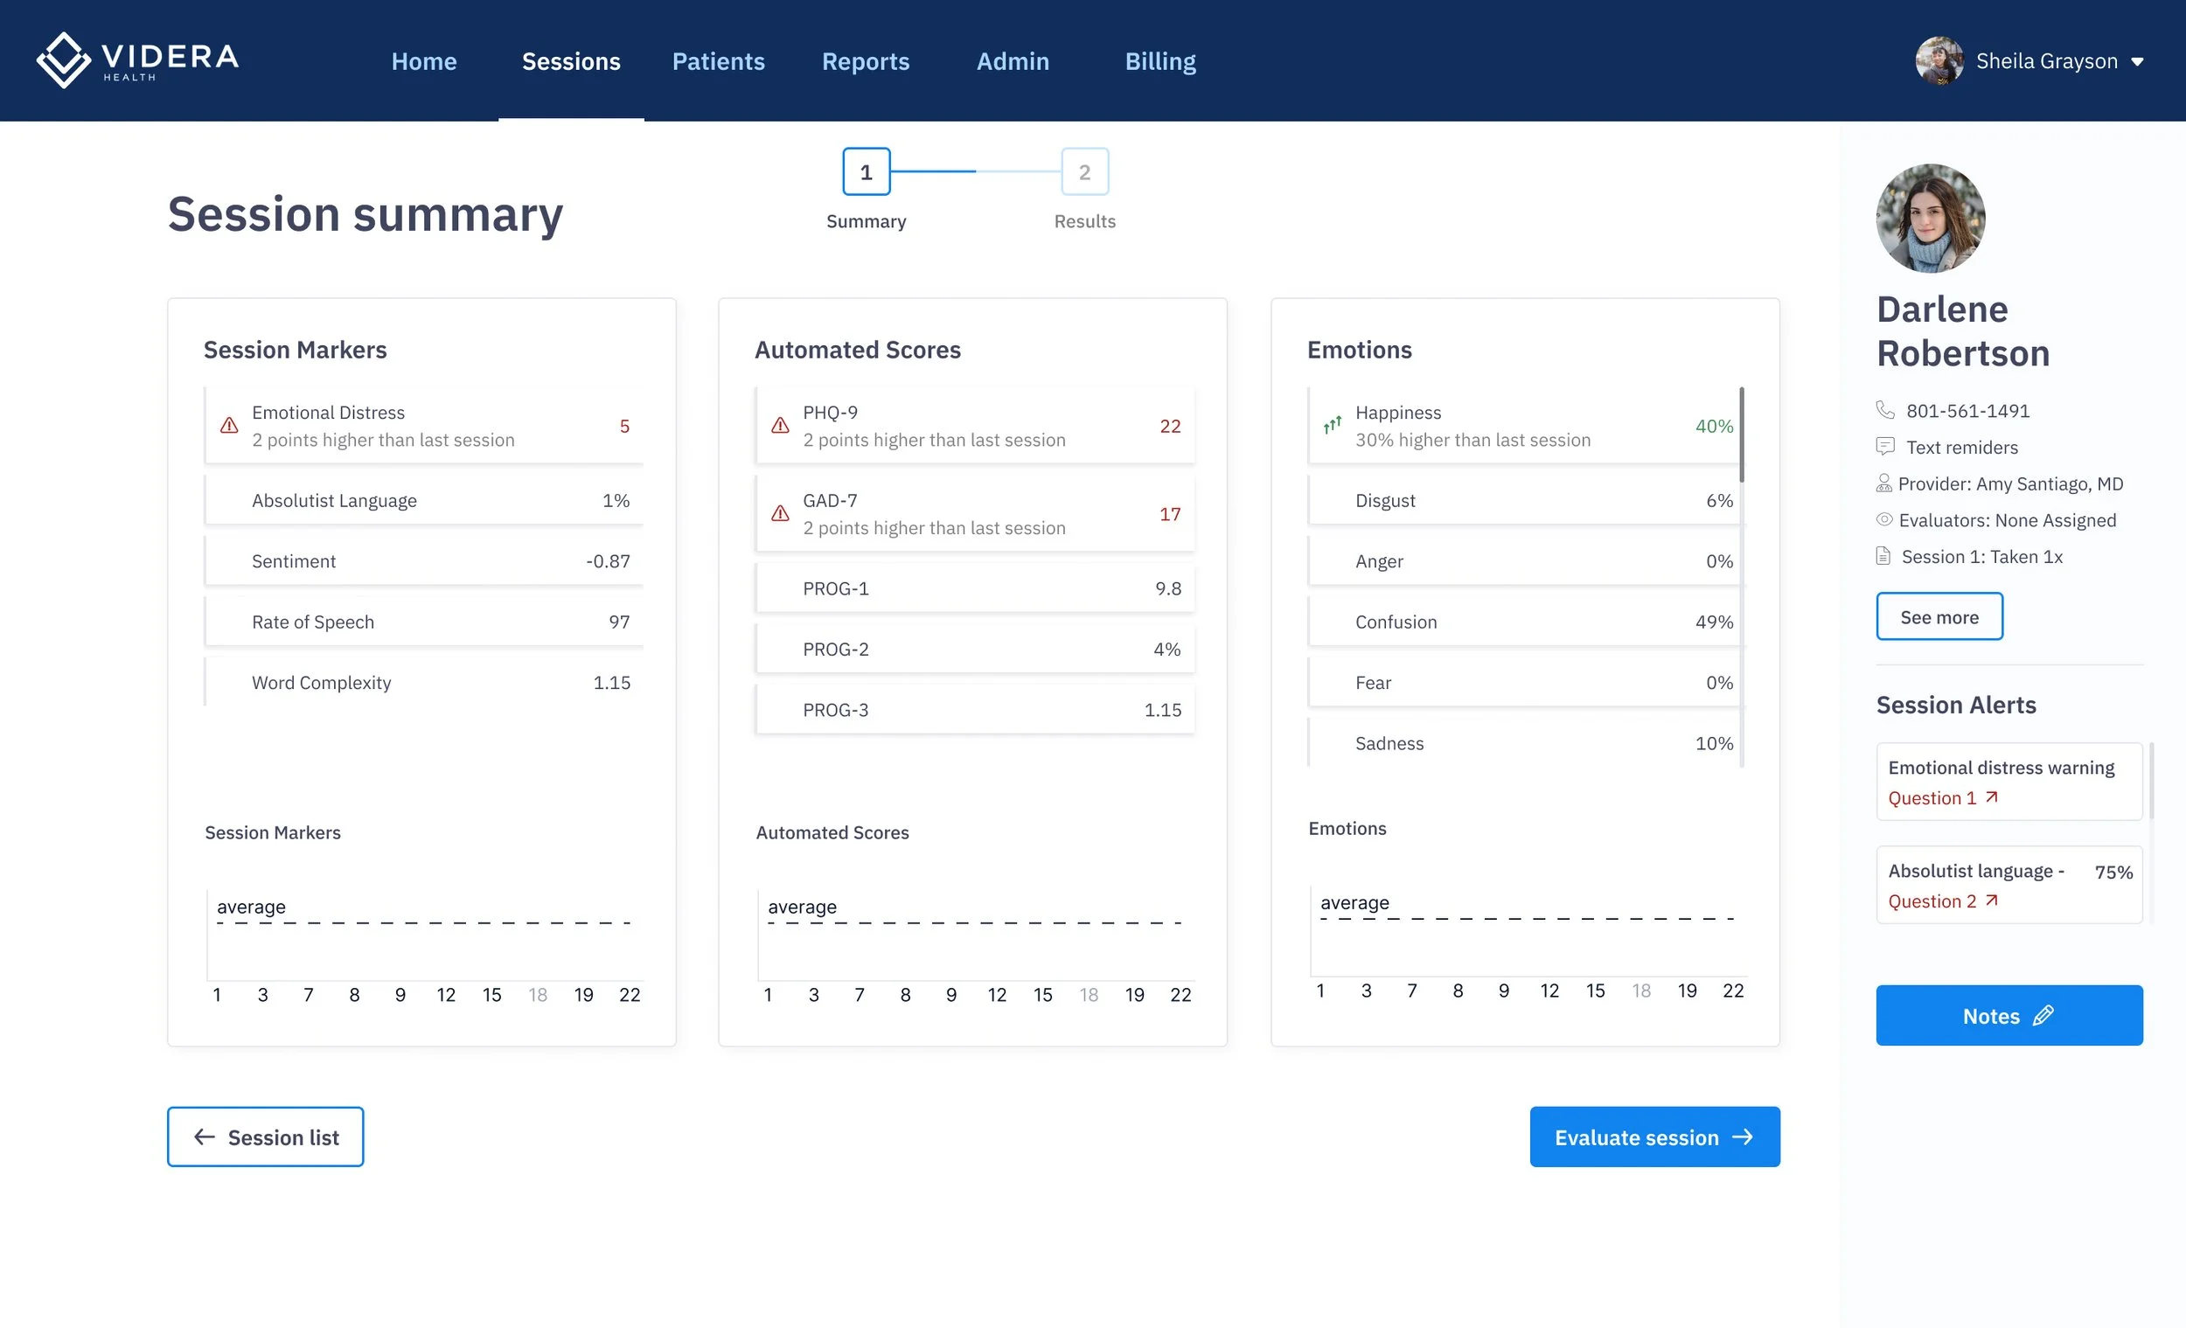Image resolution: width=2186 pixels, height=1328 pixels.
Task: Open the Sheila Grayson user dropdown arrow
Action: click(2137, 62)
